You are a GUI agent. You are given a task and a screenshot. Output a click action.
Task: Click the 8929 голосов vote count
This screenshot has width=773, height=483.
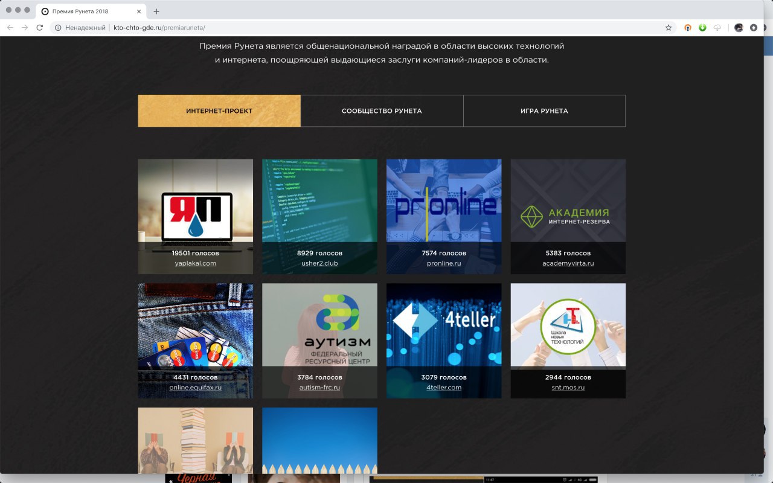tap(319, 253)
